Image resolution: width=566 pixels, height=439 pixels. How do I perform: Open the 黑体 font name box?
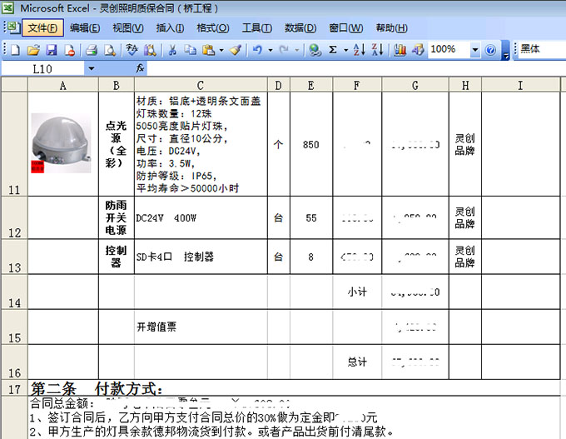[x=541, y=50]
